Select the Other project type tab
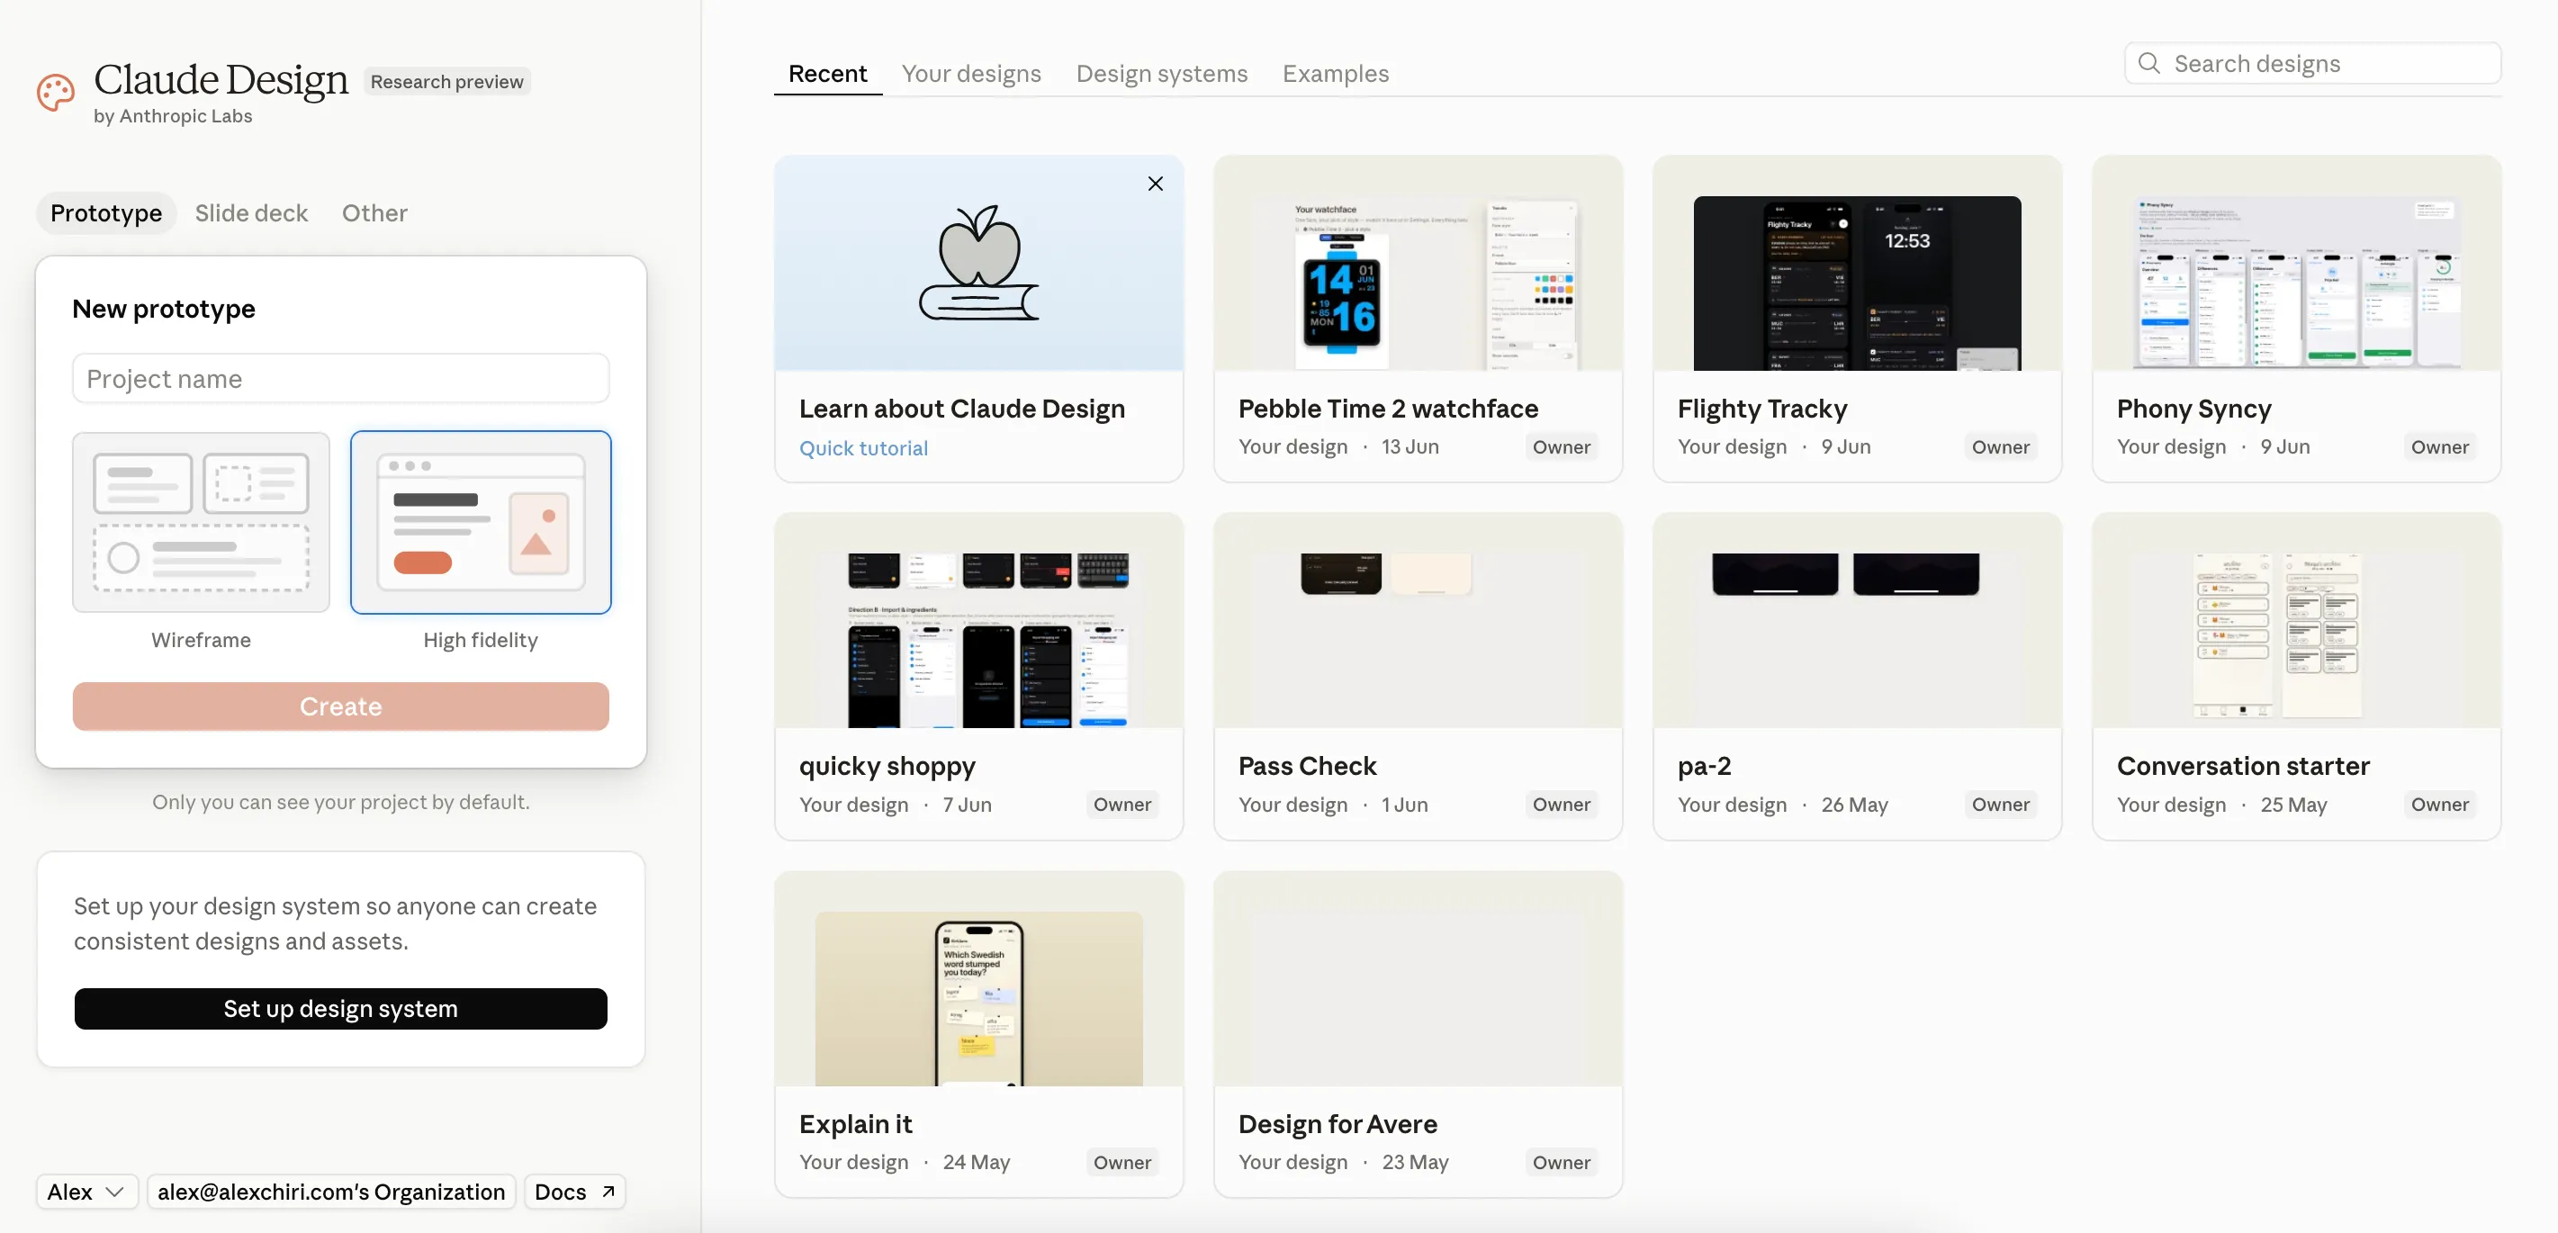2558x1233 pixels. coord(374,212)
